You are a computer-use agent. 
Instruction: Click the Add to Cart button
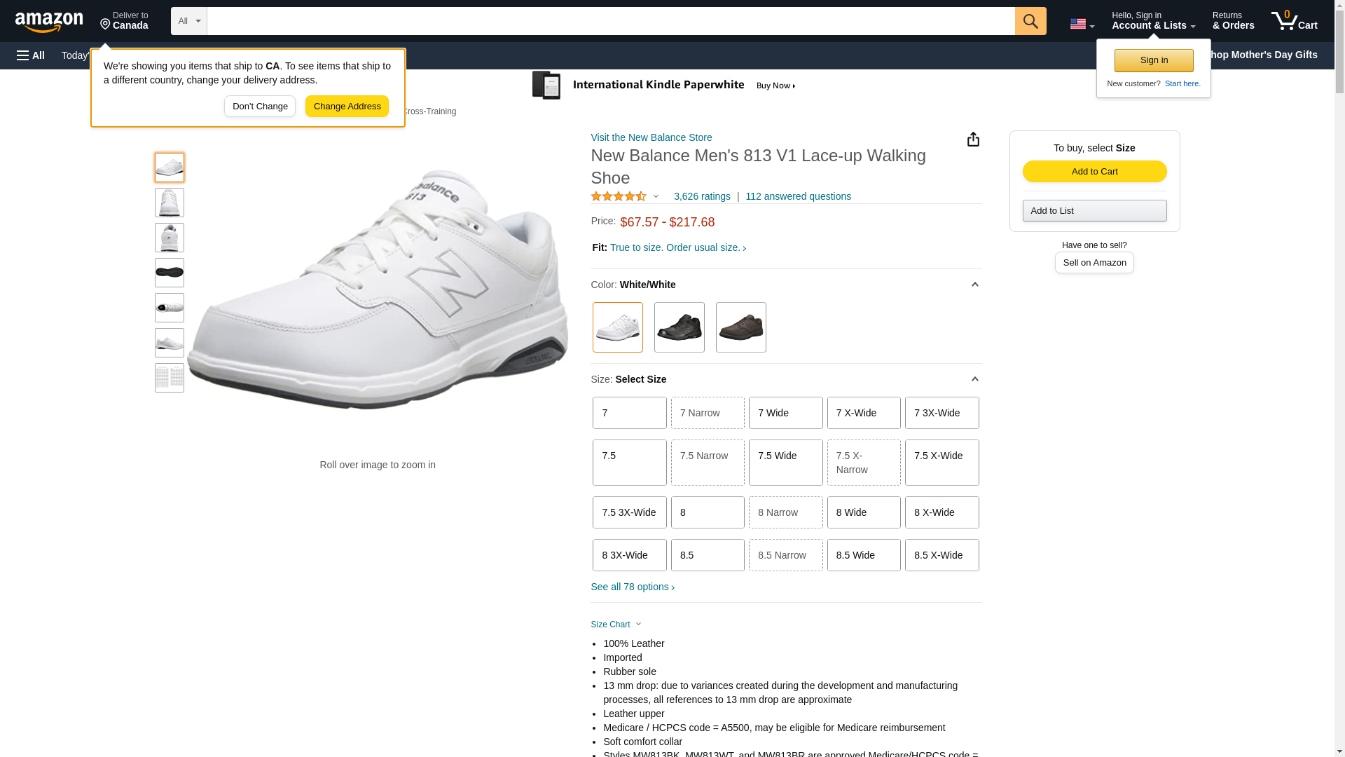point(1094,172)
